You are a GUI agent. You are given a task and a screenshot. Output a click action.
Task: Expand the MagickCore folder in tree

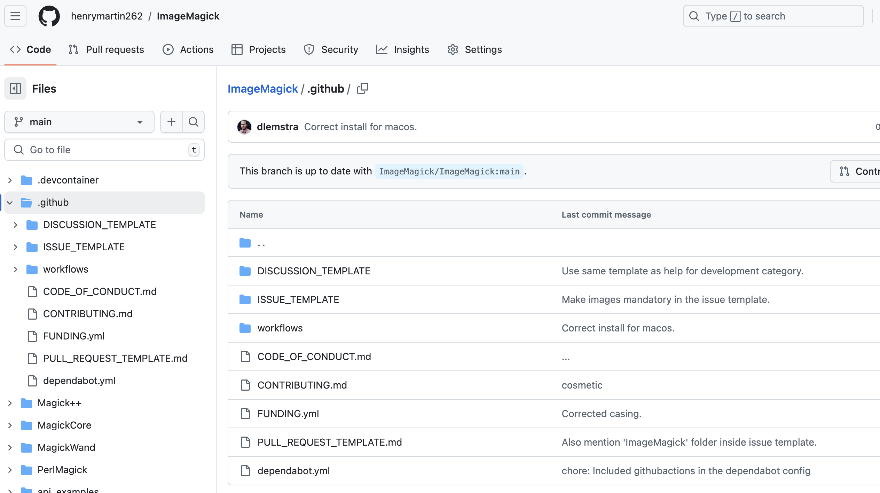coord(10,425)
